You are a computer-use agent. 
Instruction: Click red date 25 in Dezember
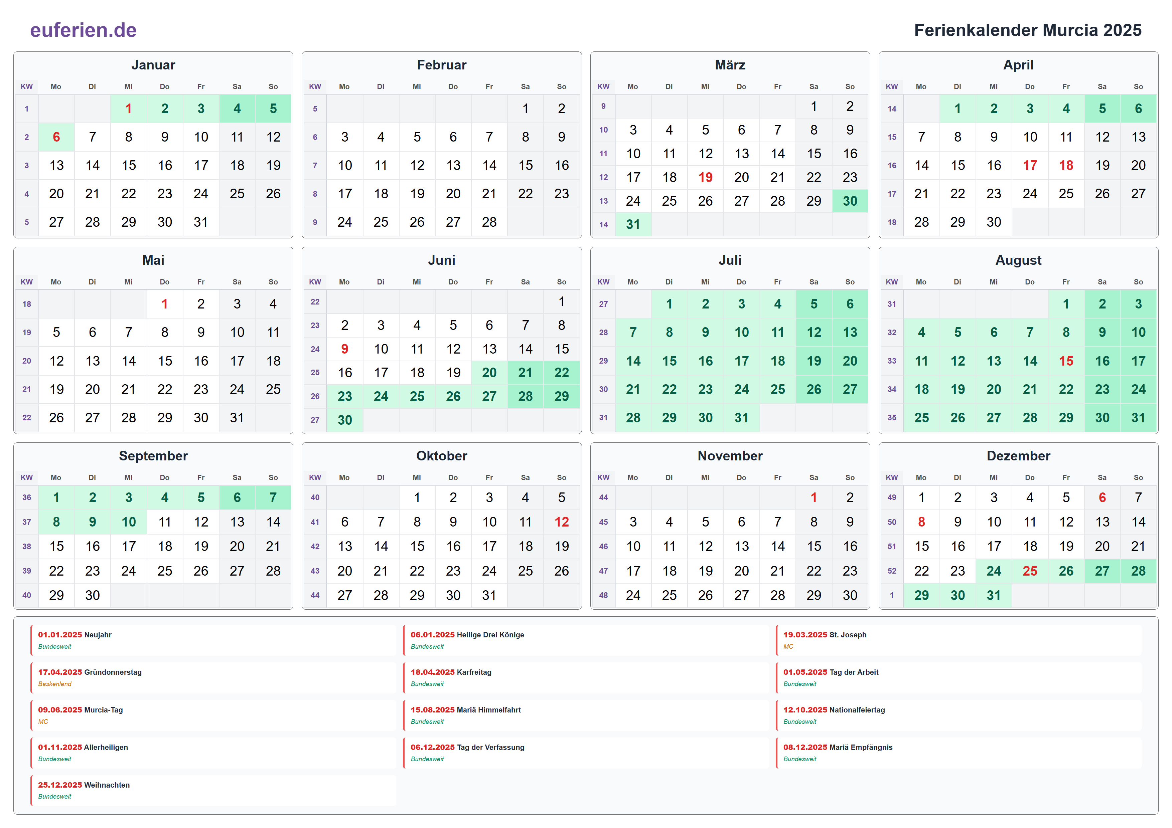[x=1030, y=571]
